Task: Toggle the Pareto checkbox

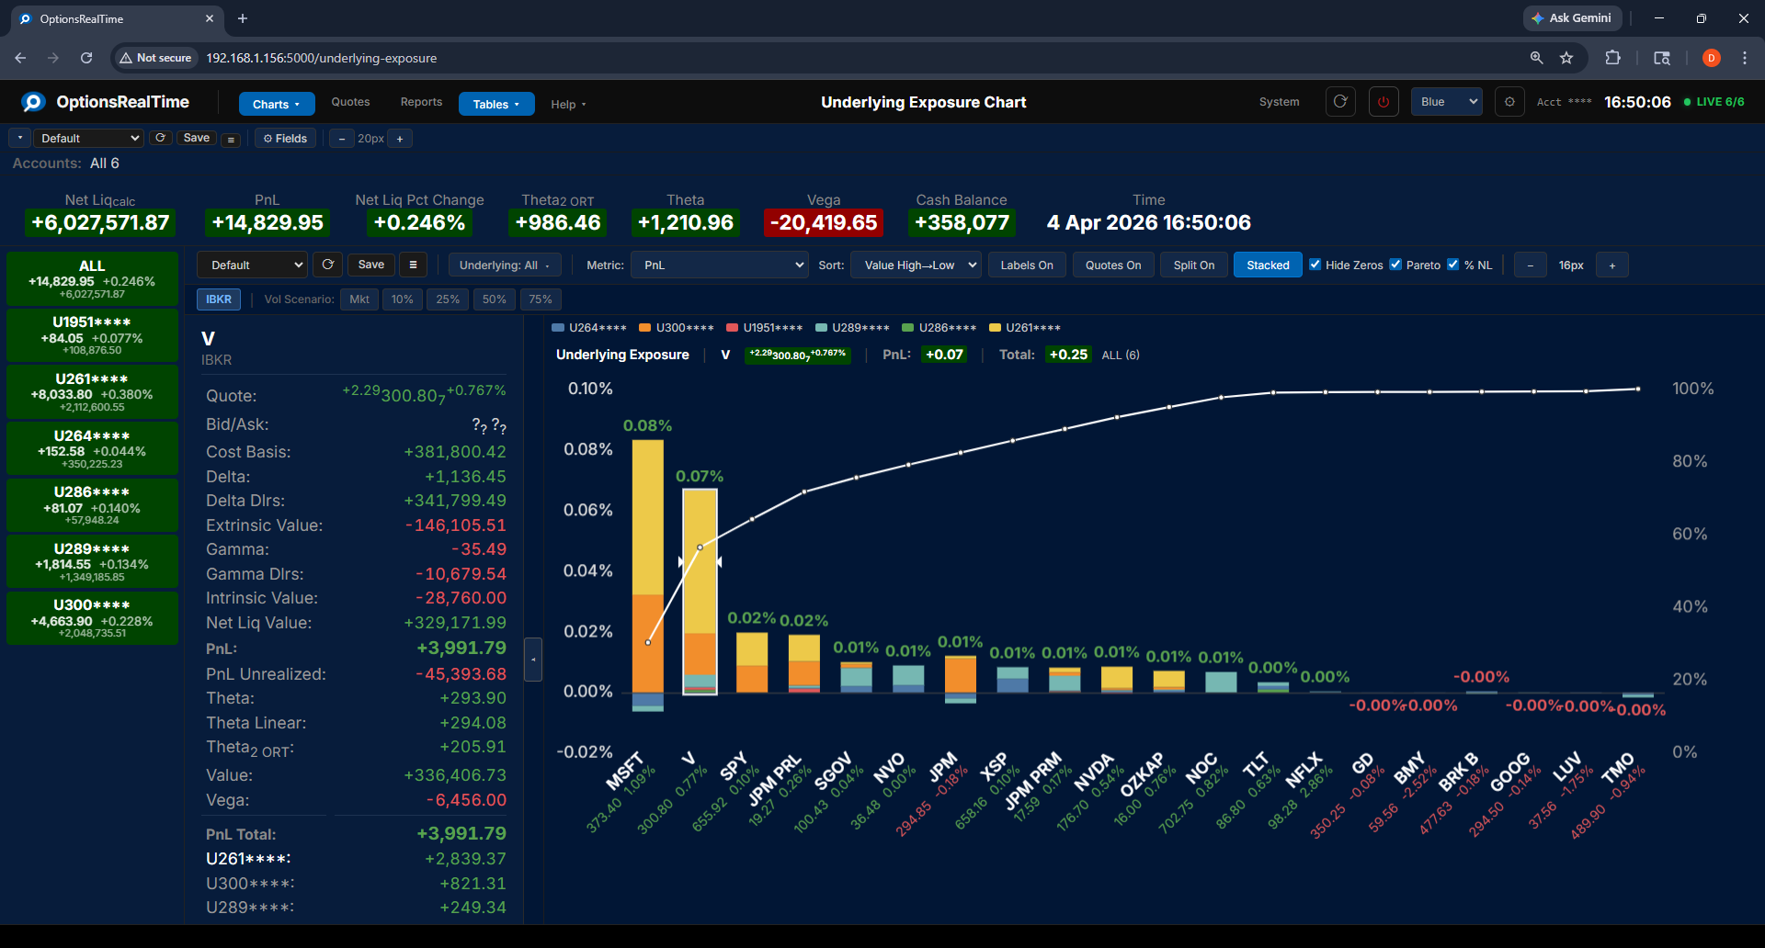Action: click(1395, 265)
